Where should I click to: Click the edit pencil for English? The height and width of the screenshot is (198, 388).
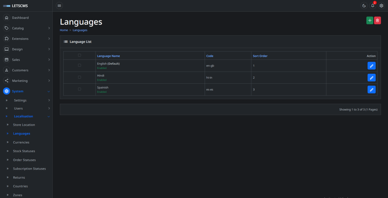(371, 66)
